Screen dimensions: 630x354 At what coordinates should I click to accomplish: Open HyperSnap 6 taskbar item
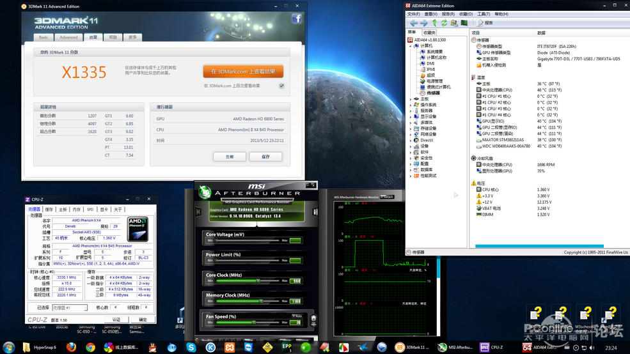point(40,347)
